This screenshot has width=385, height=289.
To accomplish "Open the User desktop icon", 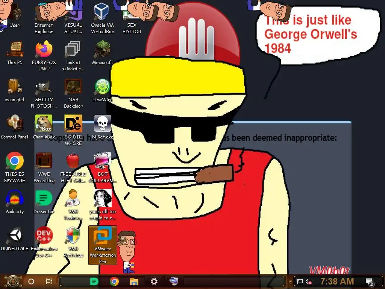I will coord(15,17).
